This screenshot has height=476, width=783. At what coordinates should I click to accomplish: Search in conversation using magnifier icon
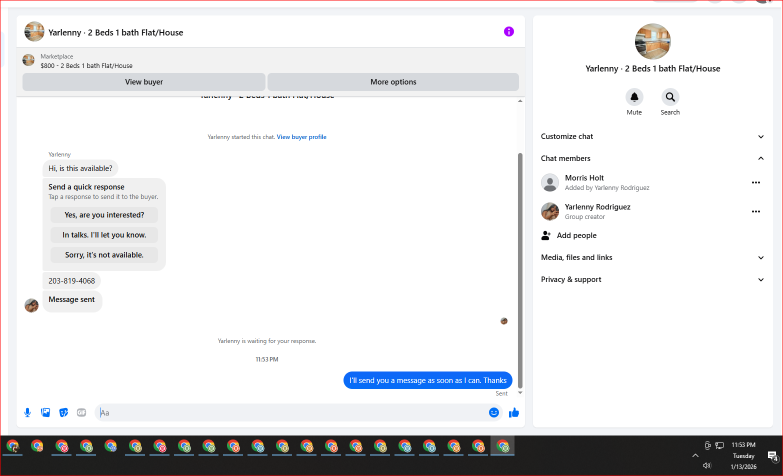[670, 97]
